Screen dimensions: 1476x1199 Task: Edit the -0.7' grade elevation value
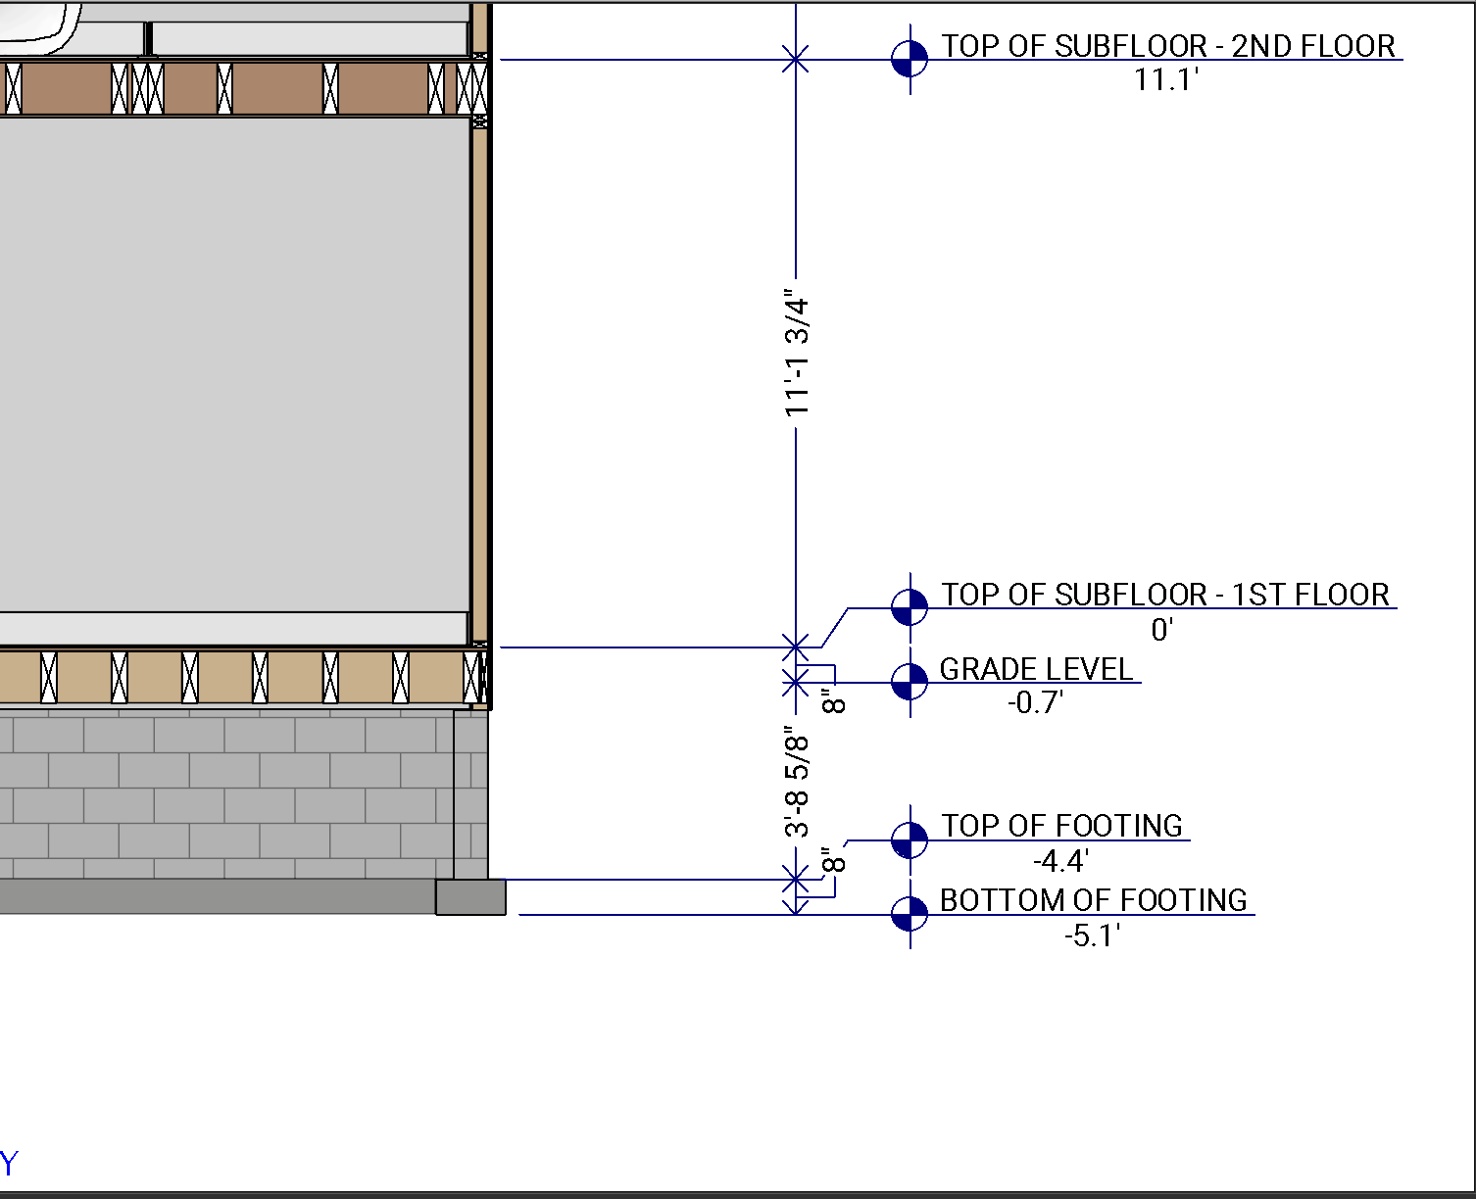pyautogui.click(x=1035, y=702)
